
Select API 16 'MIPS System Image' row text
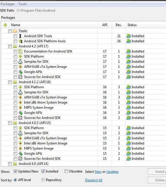click(x=39, y=108)
